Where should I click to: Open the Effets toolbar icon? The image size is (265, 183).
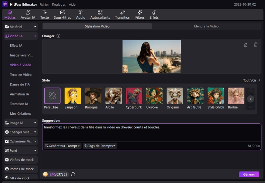(x=154, y=15)
